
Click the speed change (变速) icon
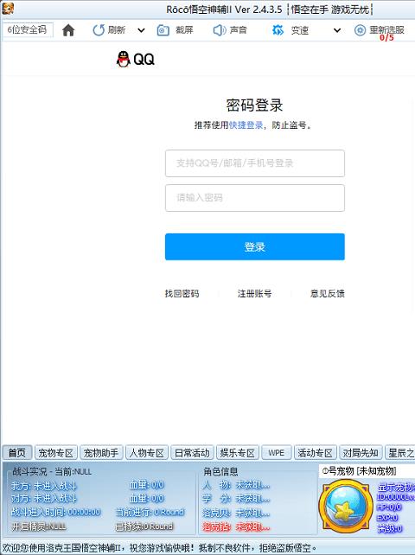278,30
